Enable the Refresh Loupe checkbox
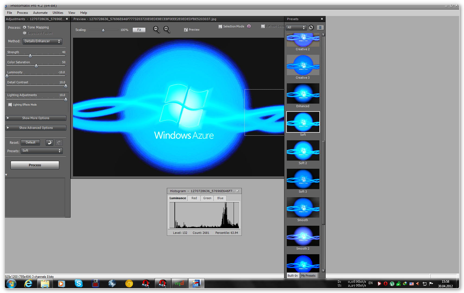464x293 pixels. pos(263,26)
